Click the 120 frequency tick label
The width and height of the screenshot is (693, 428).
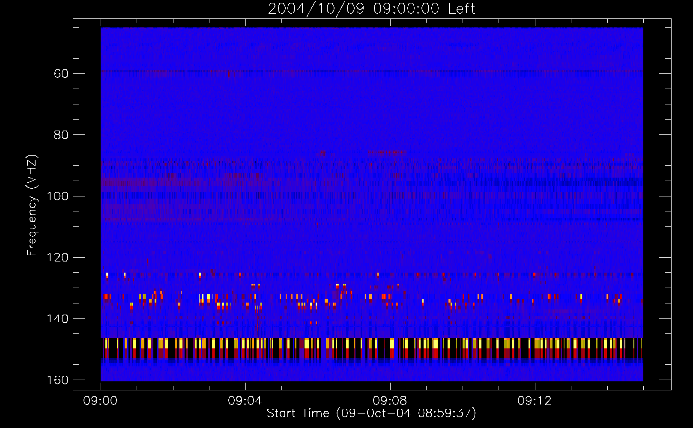point(57,258)
